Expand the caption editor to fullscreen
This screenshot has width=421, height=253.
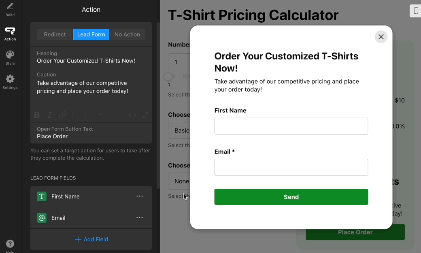click(145, 115)
